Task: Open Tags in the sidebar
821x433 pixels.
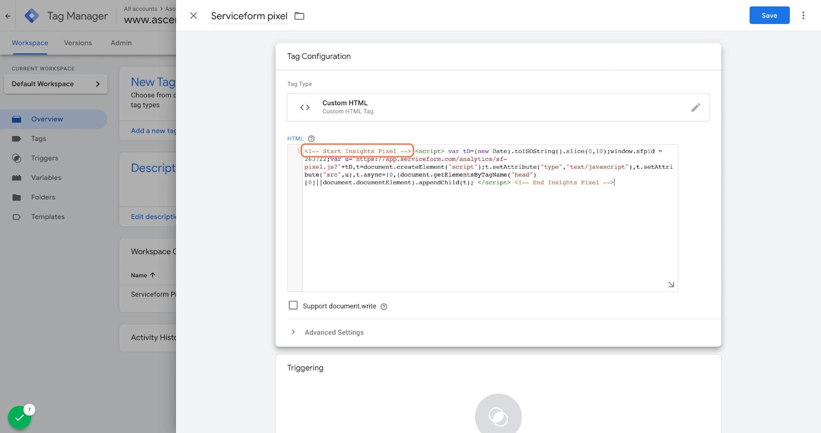Action: (x=38, y=138)
